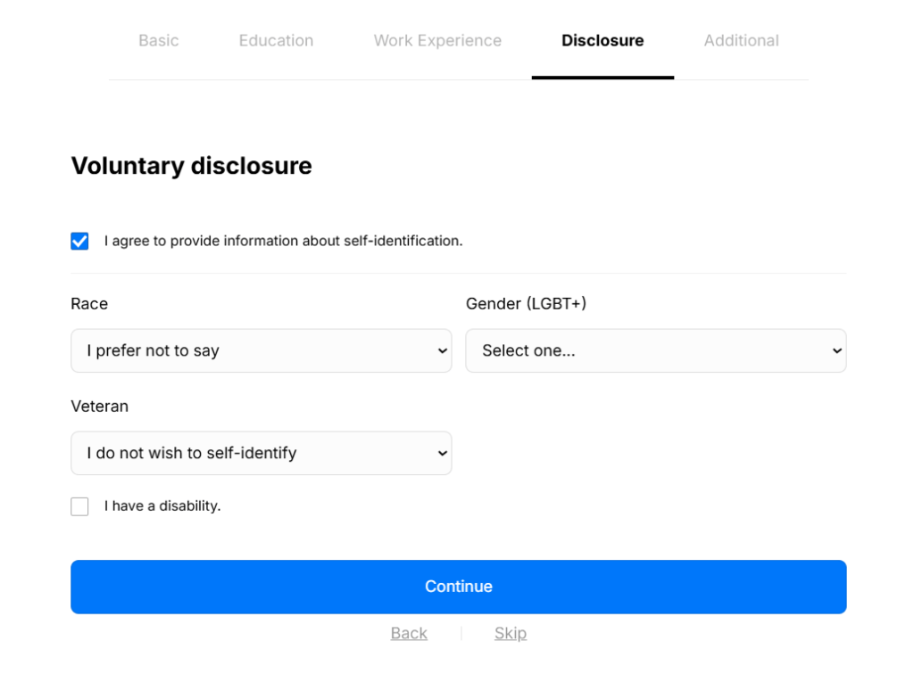Navigate to the Additional tab

point(741,40)
